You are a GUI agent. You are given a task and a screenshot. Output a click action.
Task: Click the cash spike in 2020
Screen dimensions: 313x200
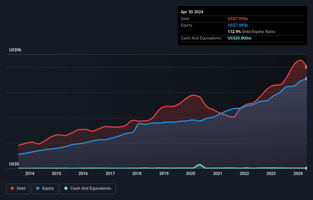(x=199, y=166)
